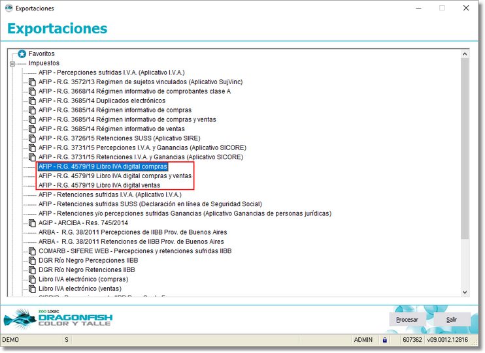Click the Exportaciones title bar app icon

point(9,8)
